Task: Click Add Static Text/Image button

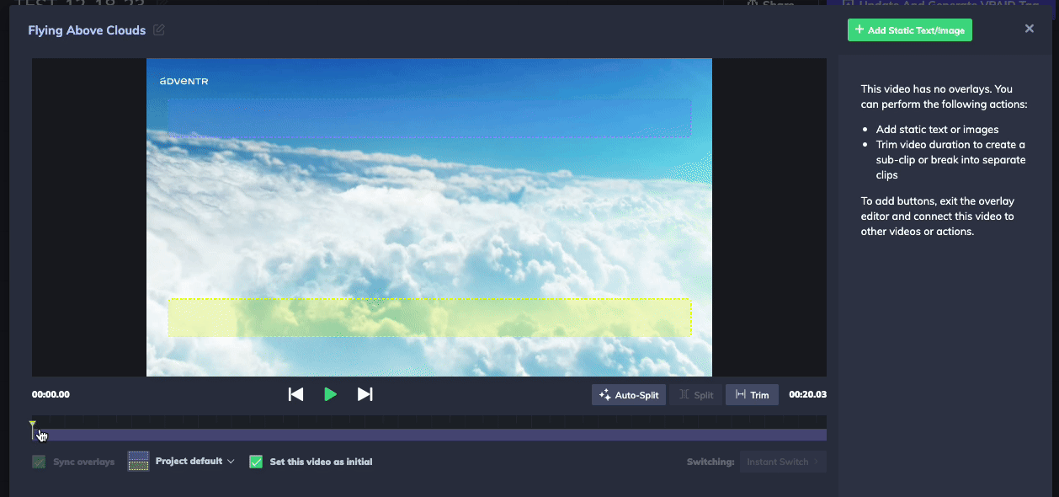Action: tap(910, 30)
